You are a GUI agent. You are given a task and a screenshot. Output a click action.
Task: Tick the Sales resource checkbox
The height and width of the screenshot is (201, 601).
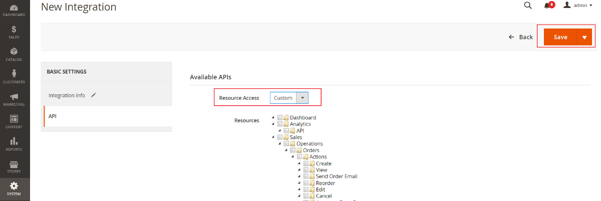coord(280,137)
